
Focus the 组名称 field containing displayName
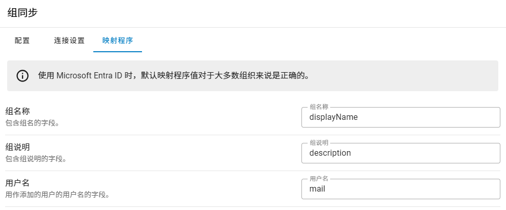(400, 117)
